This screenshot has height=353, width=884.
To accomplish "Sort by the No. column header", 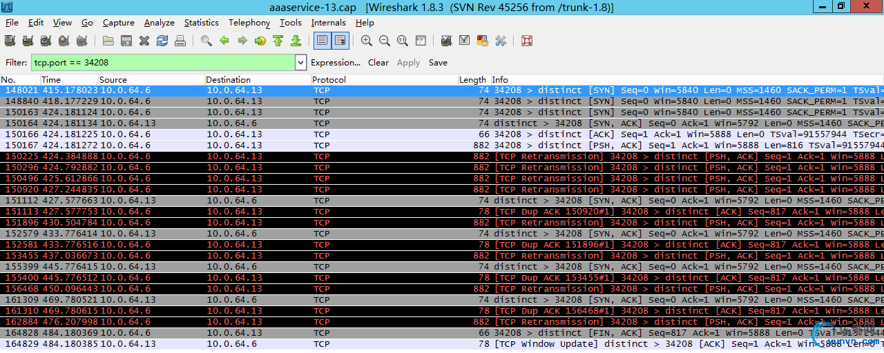I will click(19, 79).
